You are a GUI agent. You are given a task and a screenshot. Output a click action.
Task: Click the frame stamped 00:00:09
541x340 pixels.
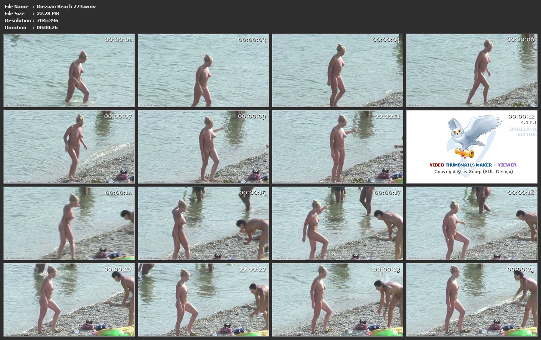203,147
